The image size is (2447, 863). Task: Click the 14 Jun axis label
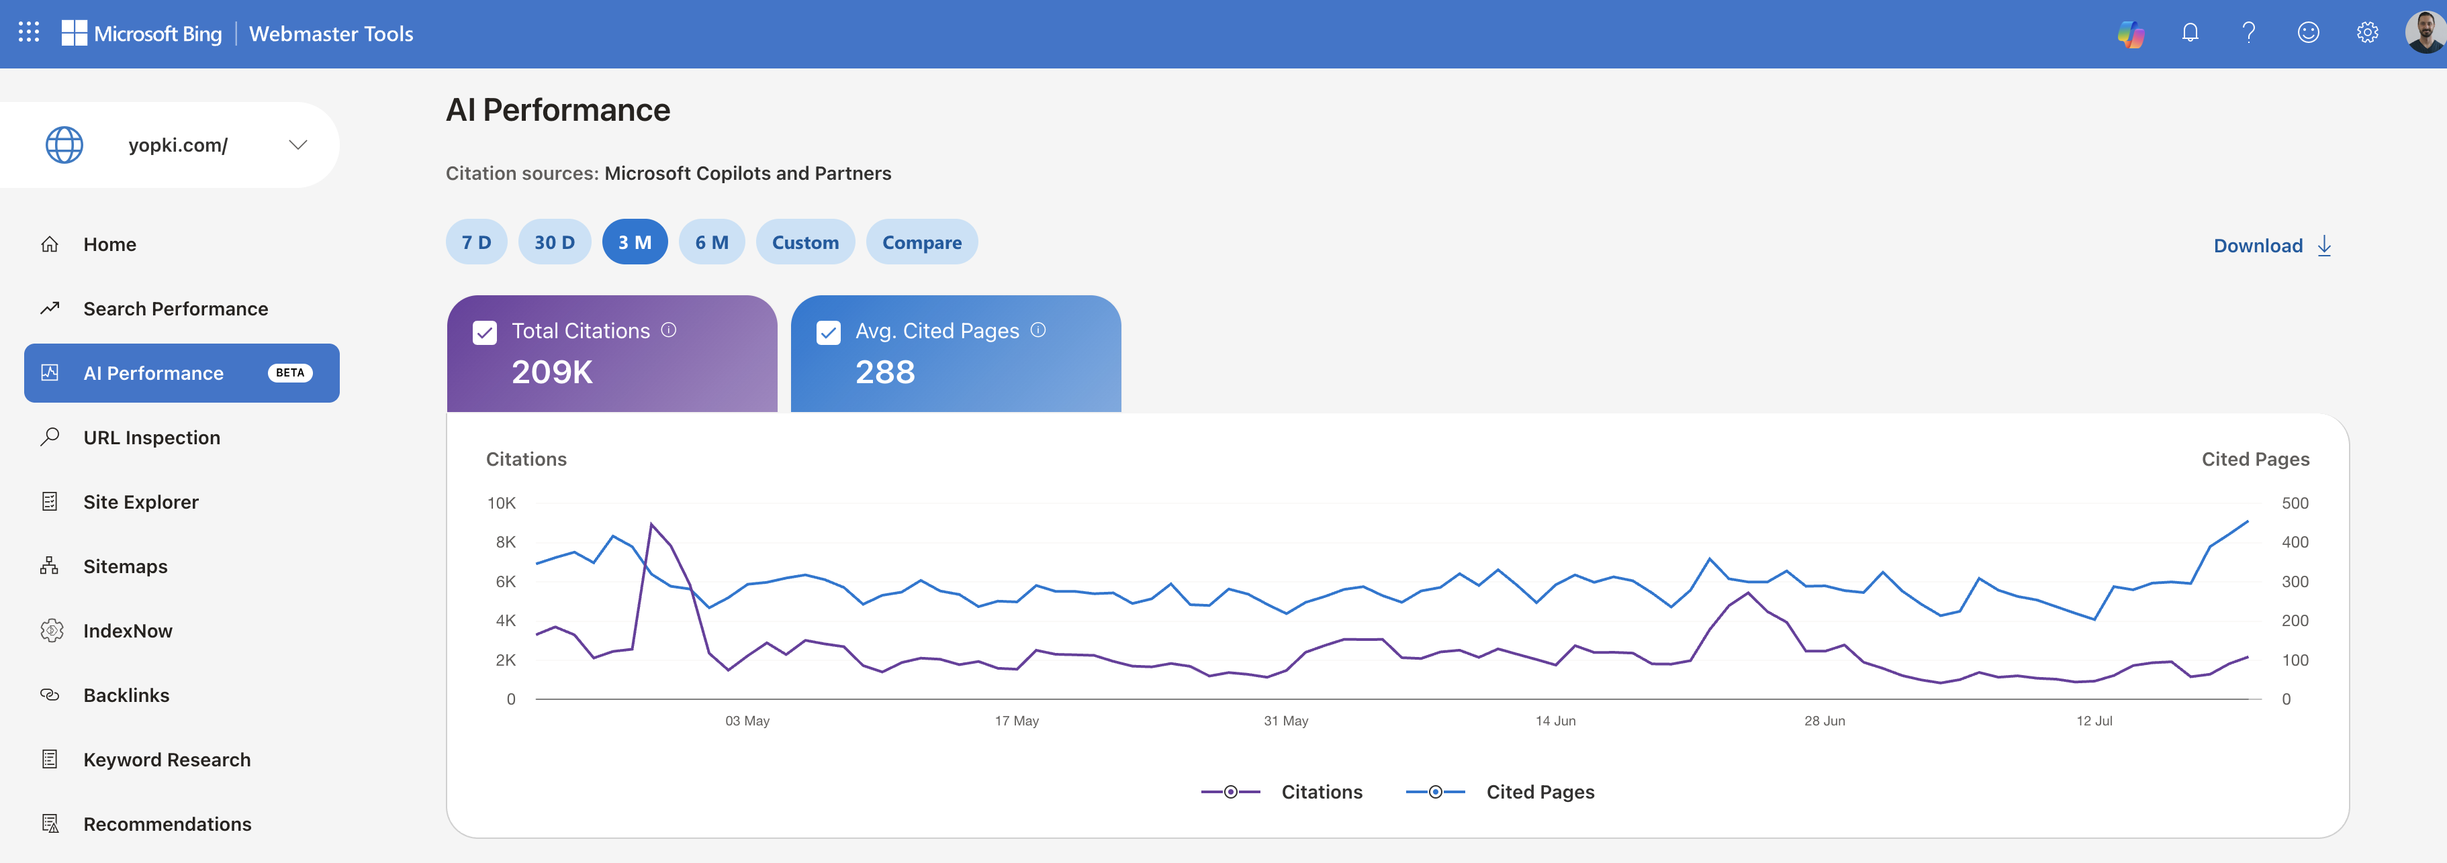(x=1556, y=721)
